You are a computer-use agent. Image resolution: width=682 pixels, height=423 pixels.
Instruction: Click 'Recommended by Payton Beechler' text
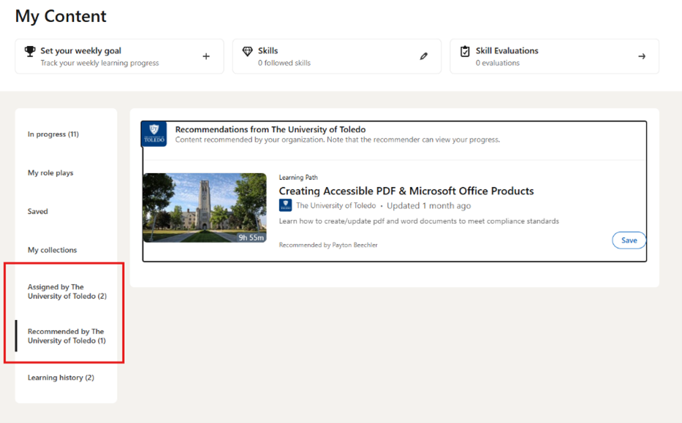(328, 245)
